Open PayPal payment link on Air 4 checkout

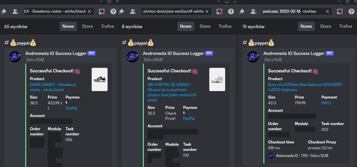point(189,119)
